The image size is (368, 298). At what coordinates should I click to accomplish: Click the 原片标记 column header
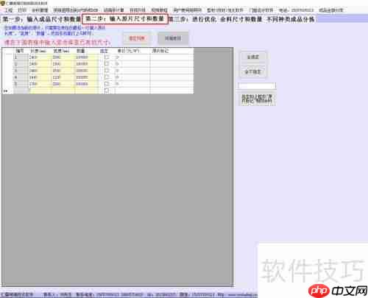tap(171, 51)
